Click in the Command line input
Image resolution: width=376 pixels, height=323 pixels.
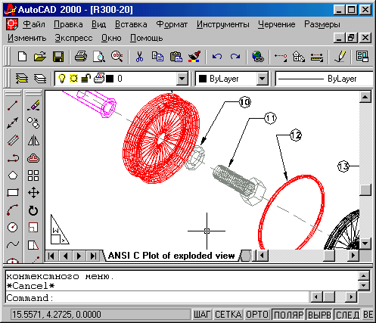157,298
